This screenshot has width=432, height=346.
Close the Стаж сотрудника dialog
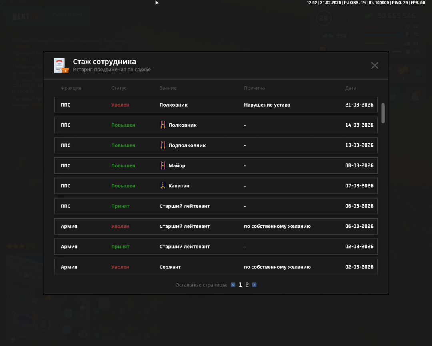(x=374, y=66)
